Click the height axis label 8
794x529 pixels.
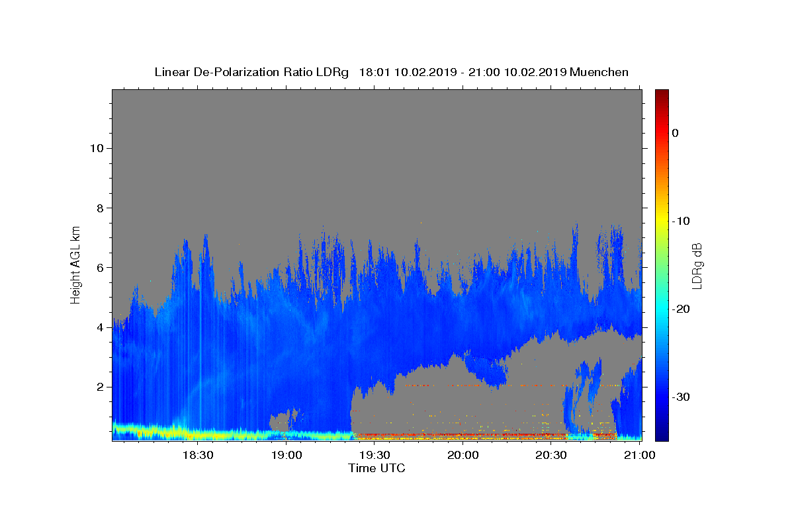tap(99, 208)
